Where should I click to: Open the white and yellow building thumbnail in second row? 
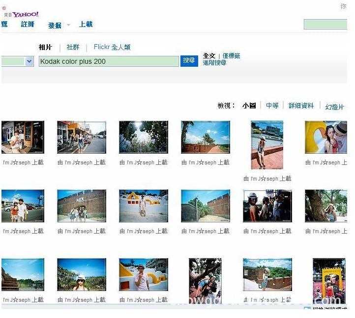pyautogui.click(x=143, y=206)
